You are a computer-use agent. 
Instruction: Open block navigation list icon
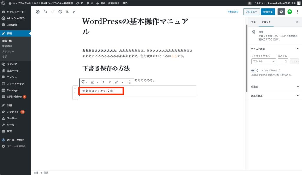point(67,12)
